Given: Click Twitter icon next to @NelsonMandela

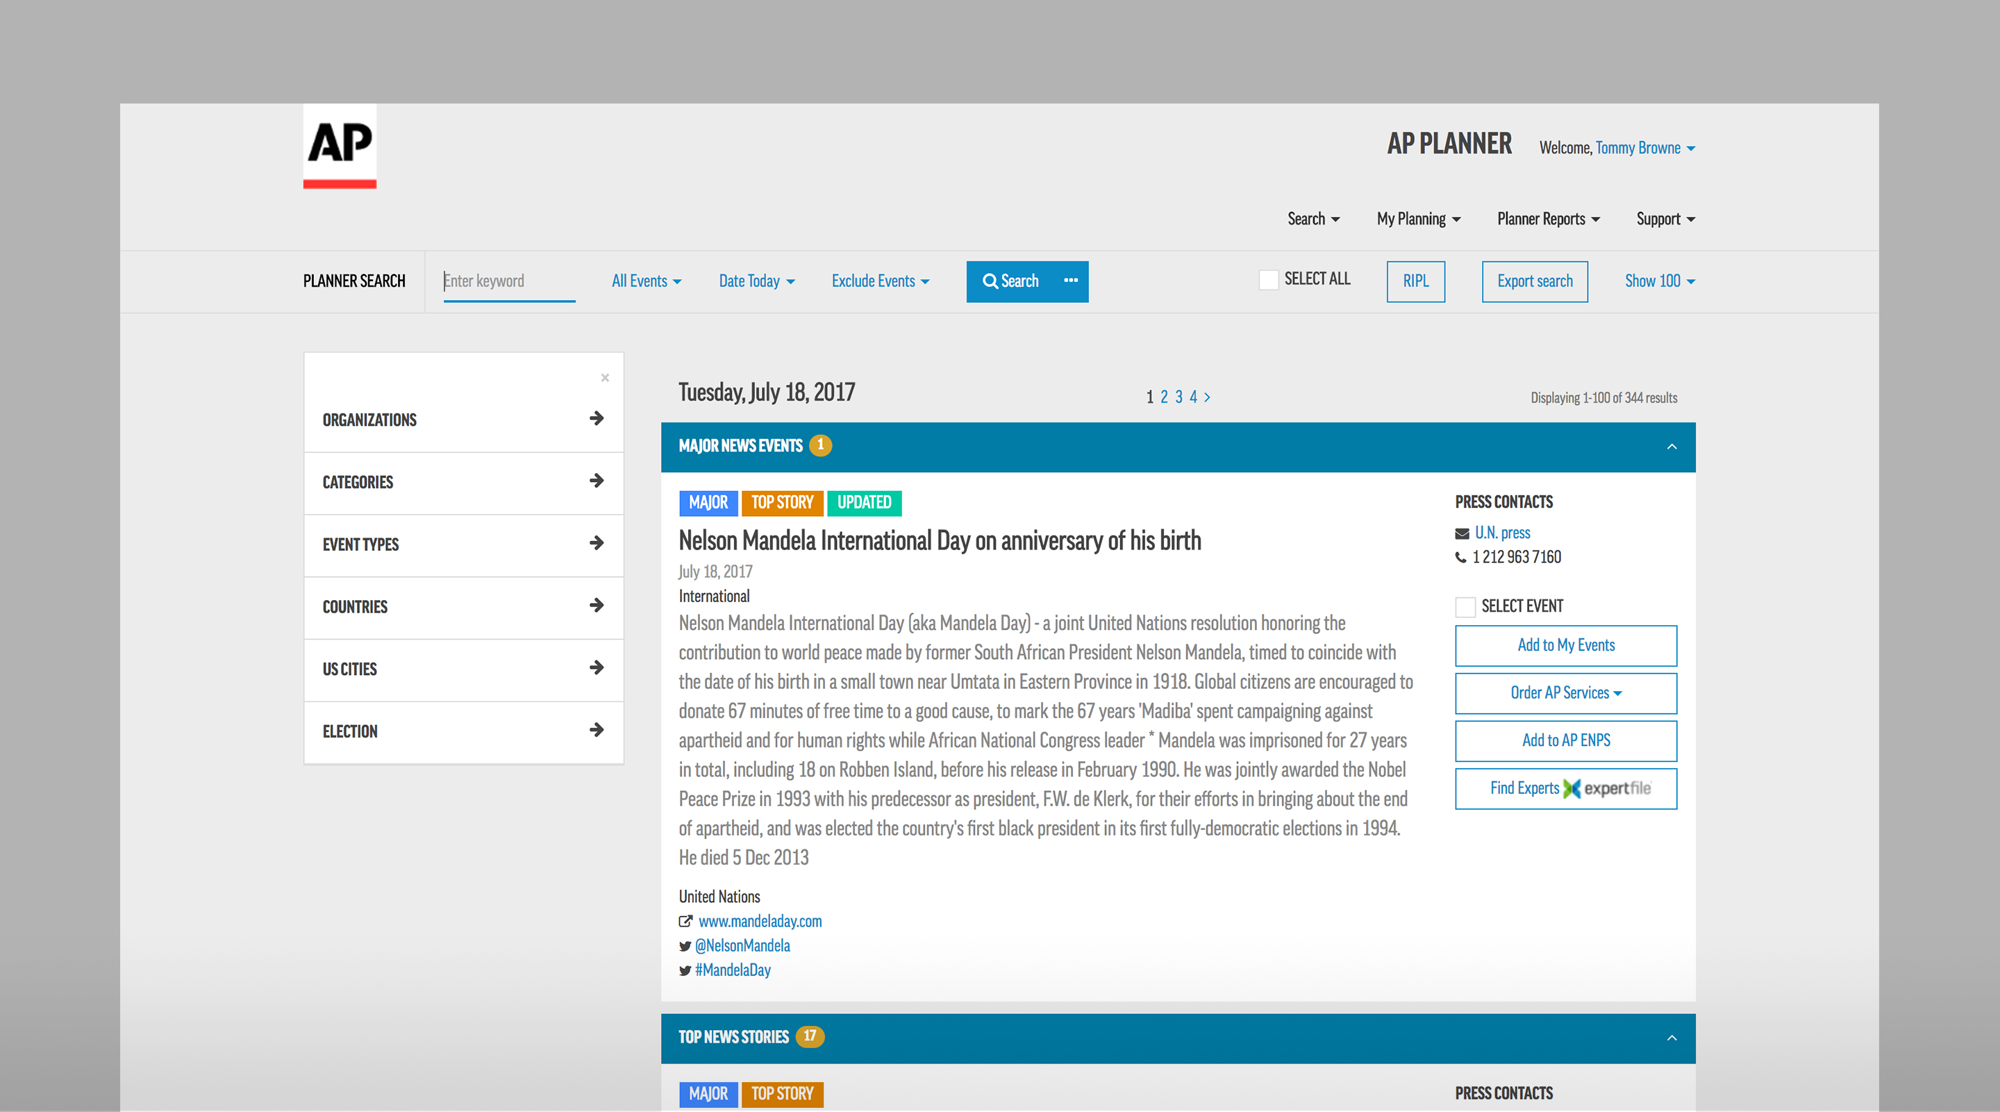Looking at the screenshot, I should pos(685,947).
